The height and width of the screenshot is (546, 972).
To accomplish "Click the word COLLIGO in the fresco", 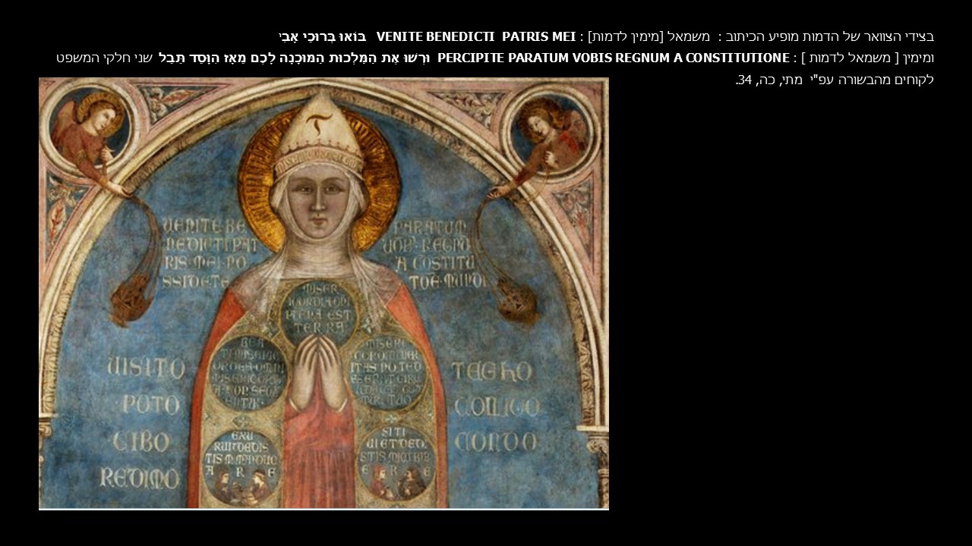I will click(x=496, y=407).
